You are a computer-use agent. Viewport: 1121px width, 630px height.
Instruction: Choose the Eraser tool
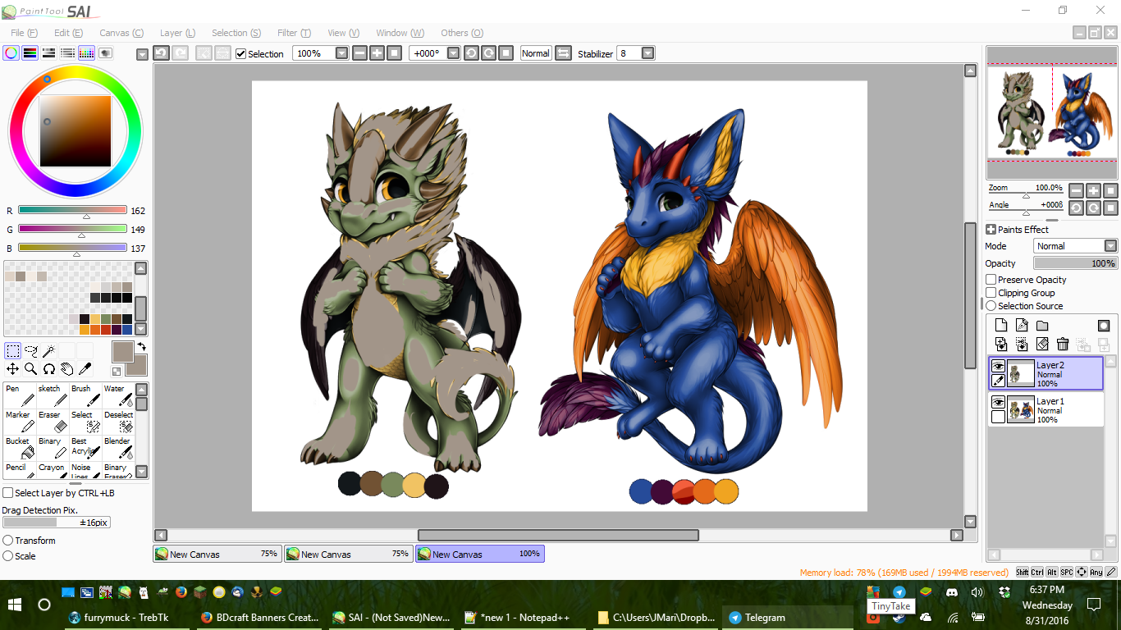pos(53,421)
